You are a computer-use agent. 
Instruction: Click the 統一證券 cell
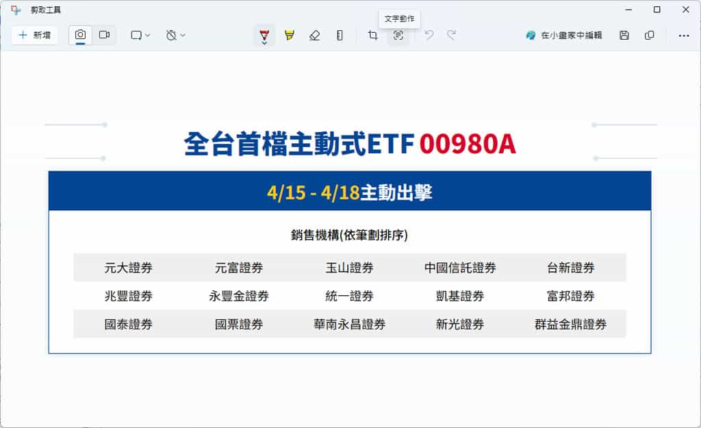tap(350, 296)
